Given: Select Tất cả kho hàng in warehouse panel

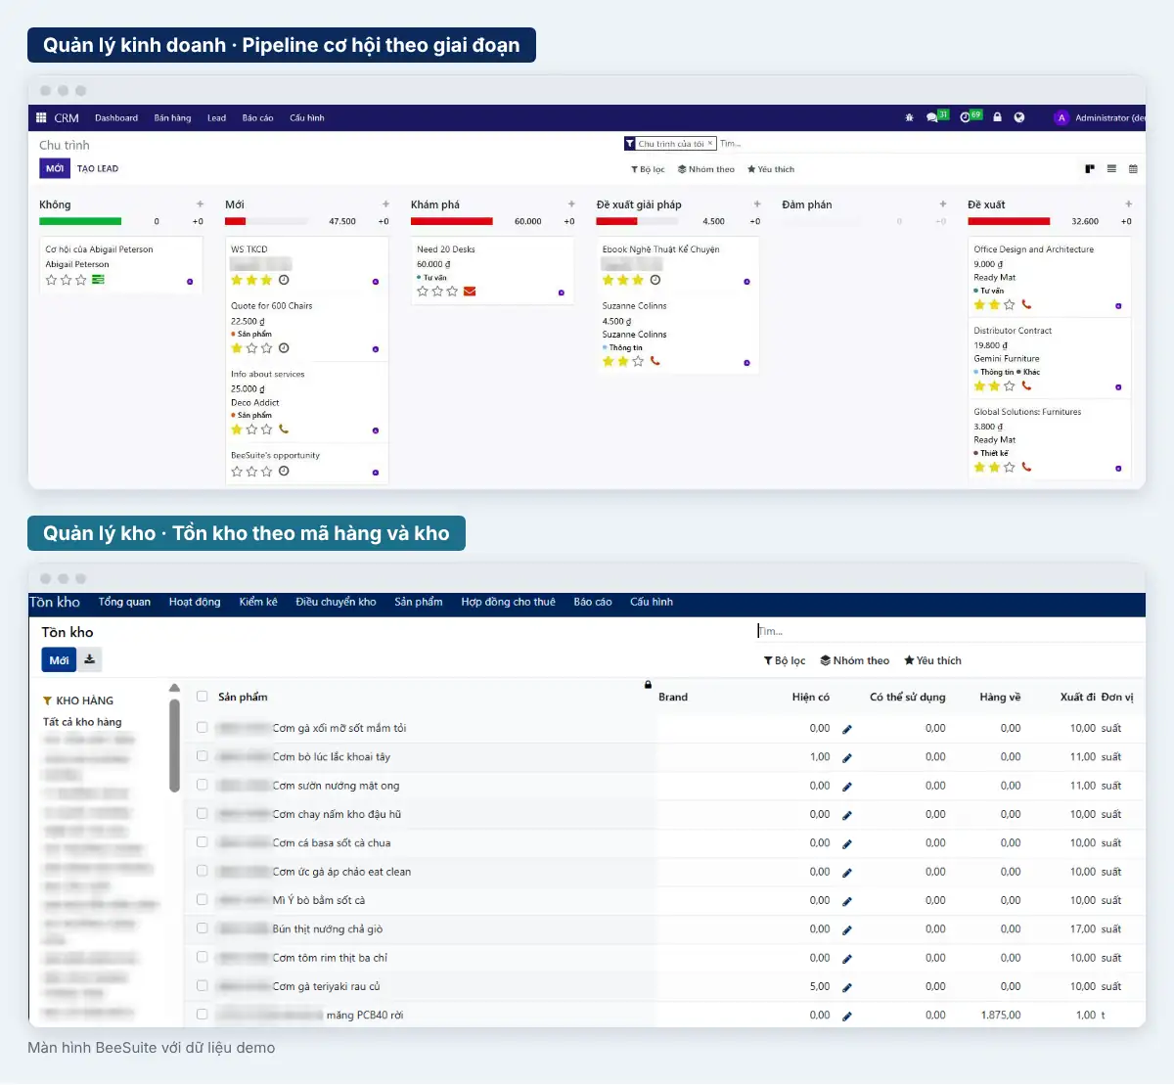Looking at the screenshot, I should [82, 722].
